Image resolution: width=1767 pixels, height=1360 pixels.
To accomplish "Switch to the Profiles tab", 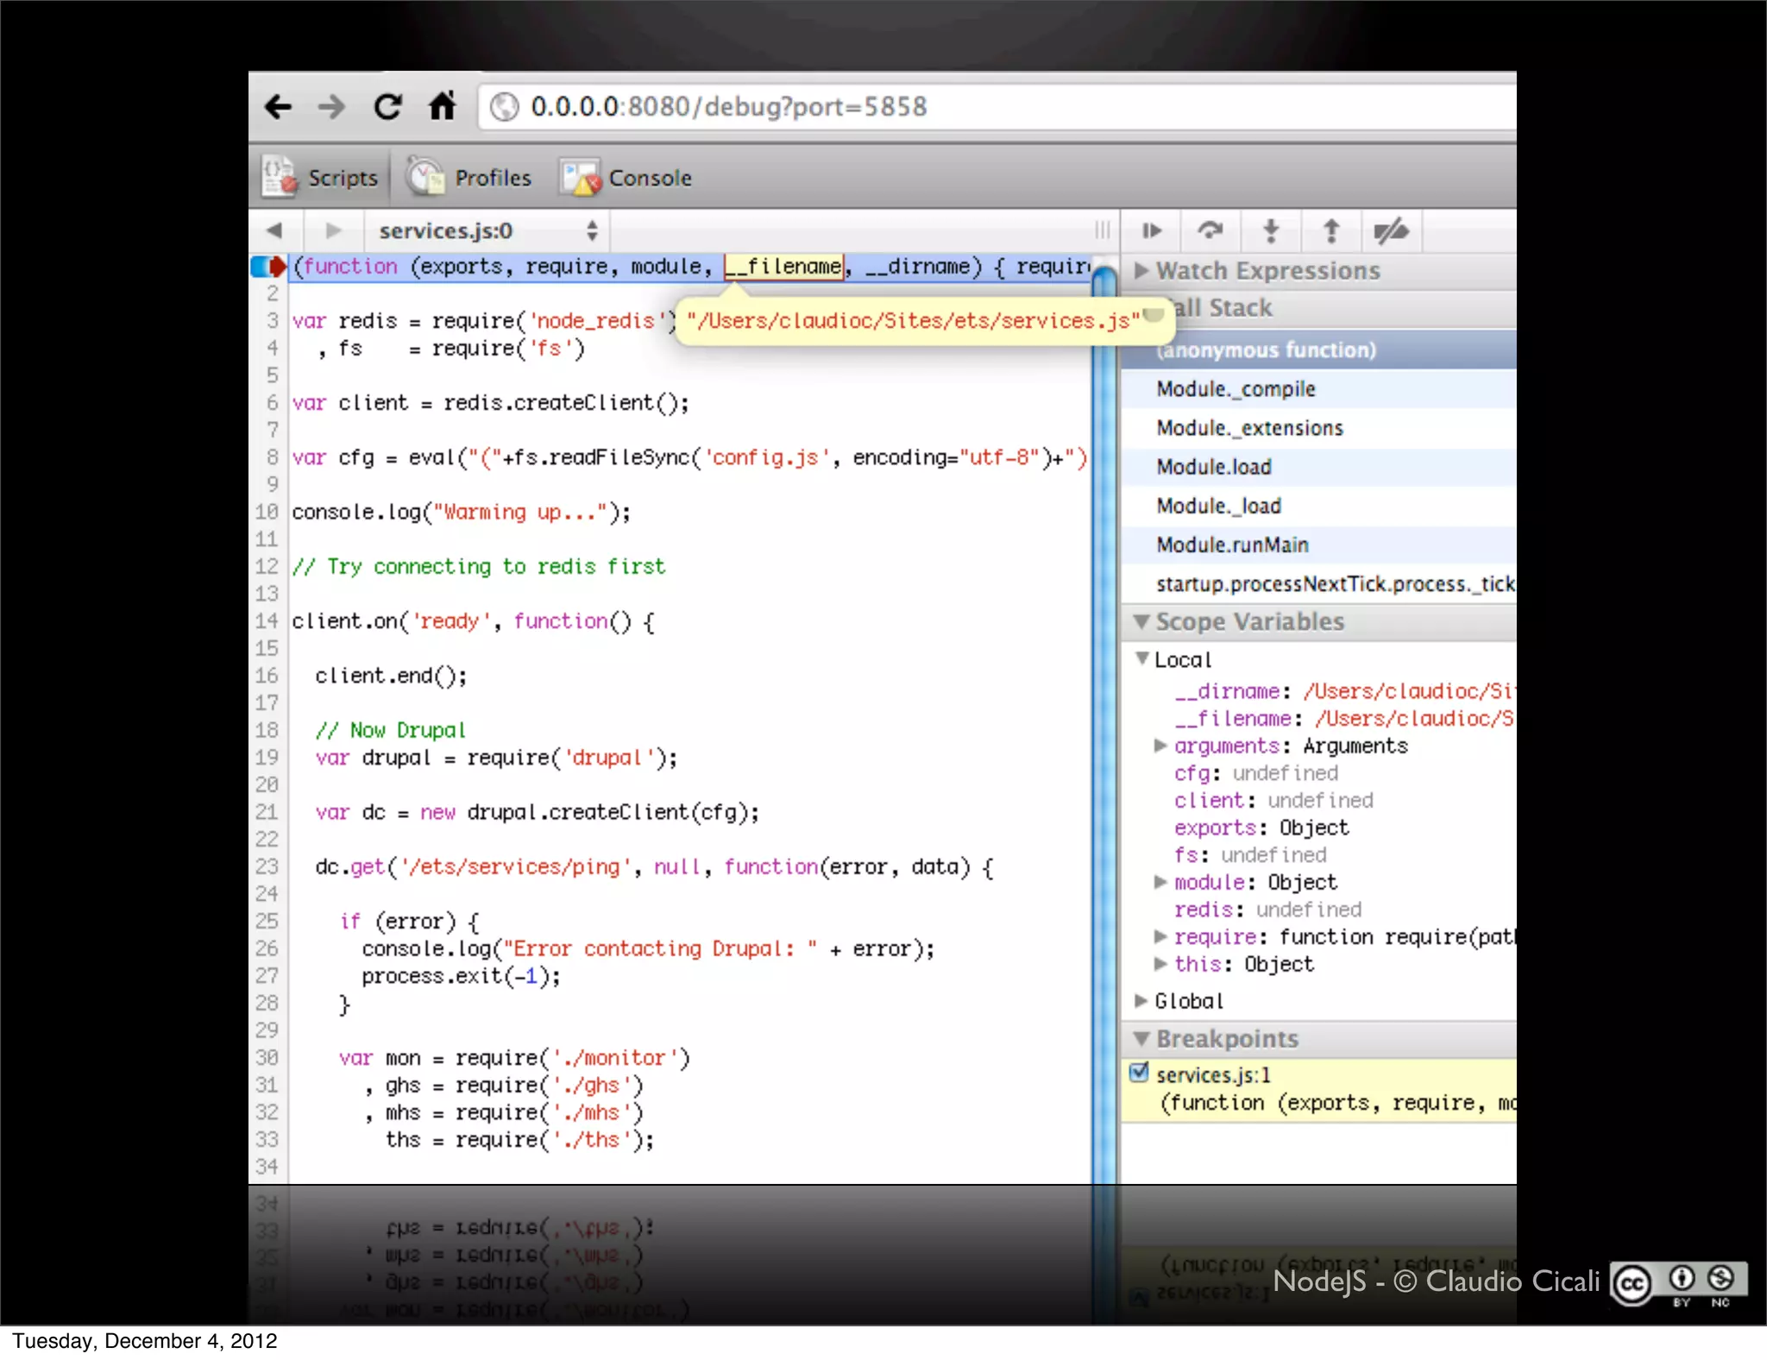I will click(x=471, y=178).
